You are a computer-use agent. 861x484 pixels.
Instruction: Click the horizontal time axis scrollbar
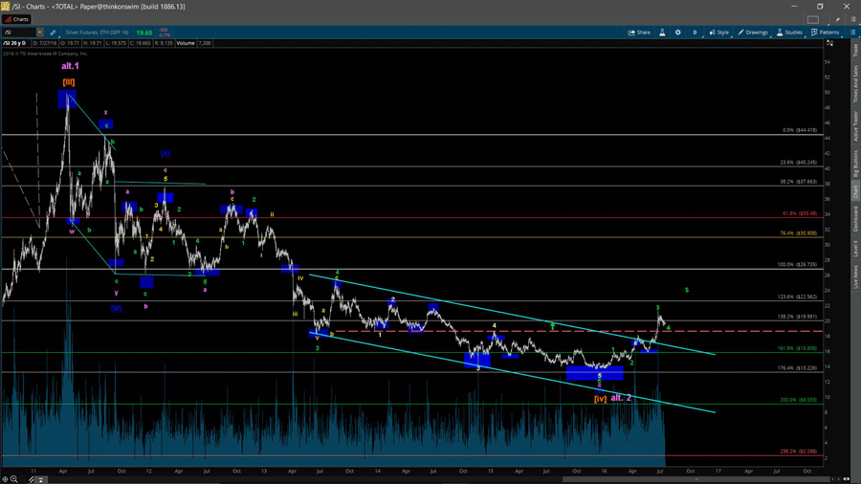[x=430, y=479]
